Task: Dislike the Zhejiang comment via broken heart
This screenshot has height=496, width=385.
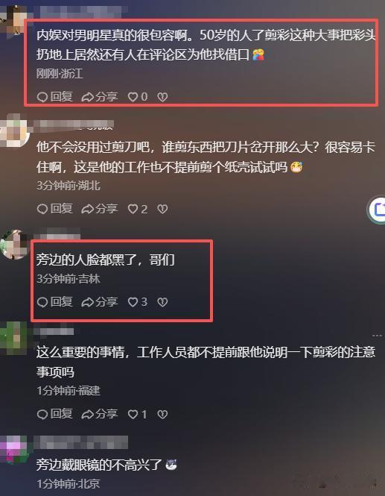Action: 162,97
